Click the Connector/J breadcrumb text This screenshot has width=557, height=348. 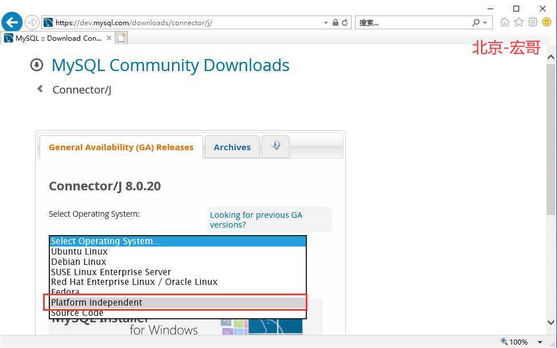(x=82, y=90)
